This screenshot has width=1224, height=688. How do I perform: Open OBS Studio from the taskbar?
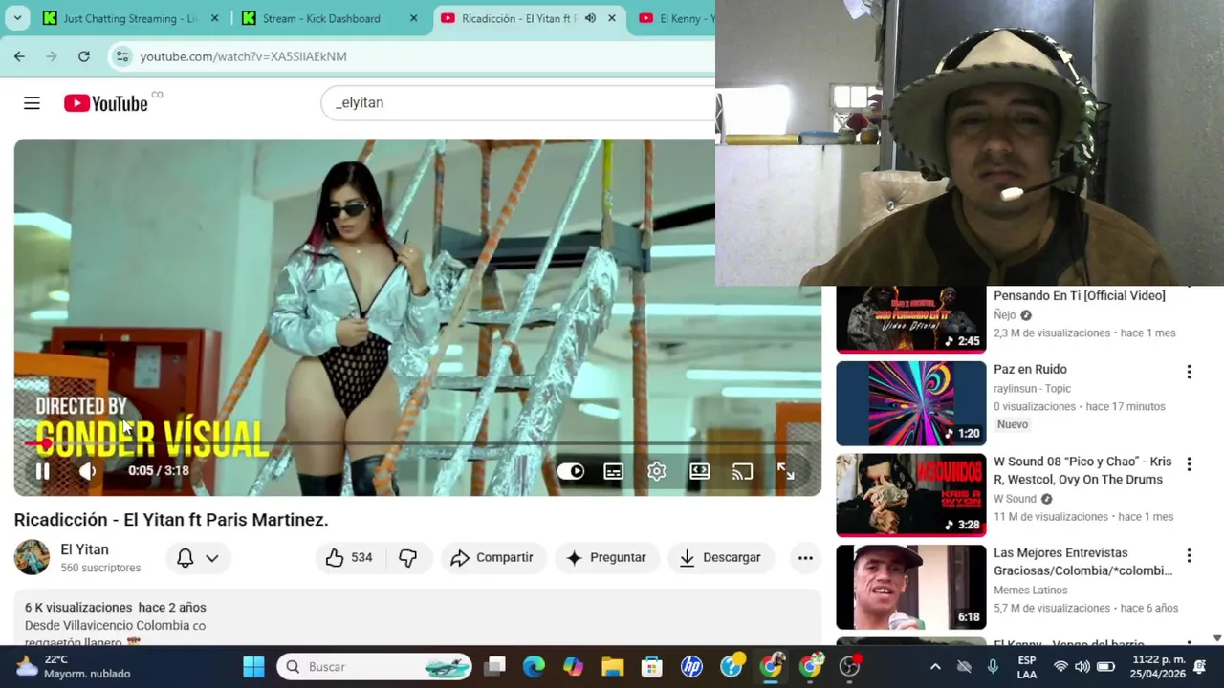coord(849,667)
